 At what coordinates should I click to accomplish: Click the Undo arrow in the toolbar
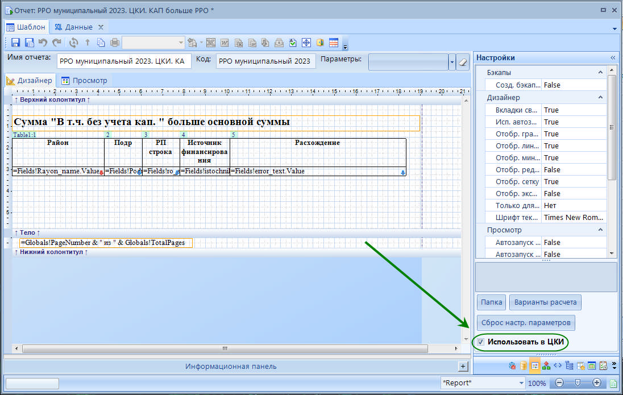tap(43, 43)
